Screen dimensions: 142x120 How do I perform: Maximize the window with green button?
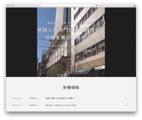(12, 5)
